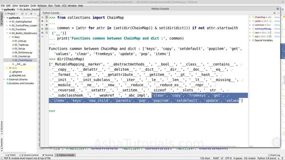Toggle the 2: Favorites side tab
The width and height of the screenshot is (285, 160).
[x=1, y=144]
